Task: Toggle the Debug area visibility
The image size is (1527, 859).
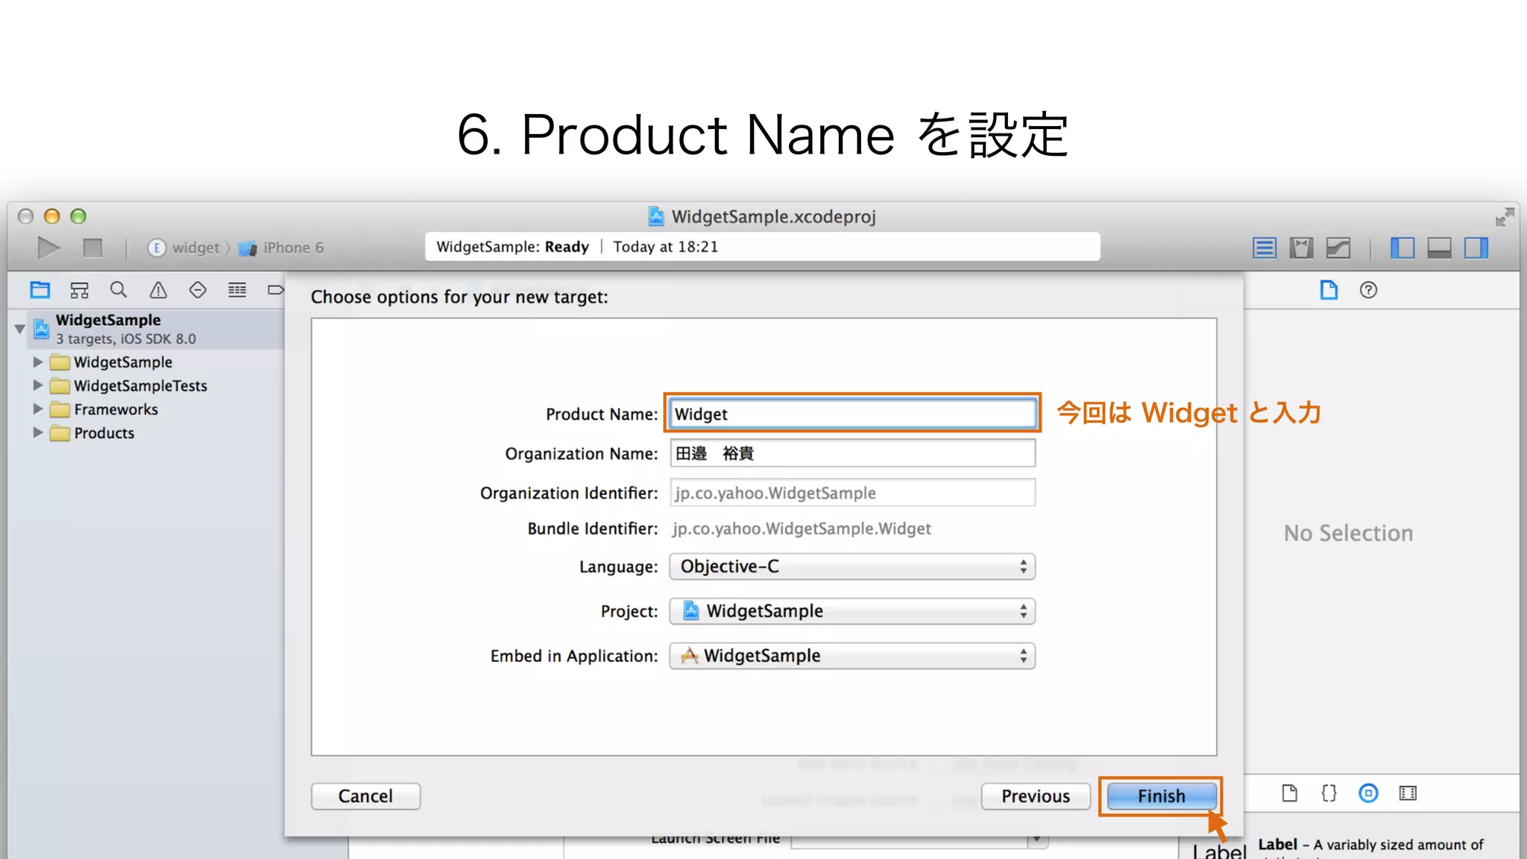Action: [1439, 248]
